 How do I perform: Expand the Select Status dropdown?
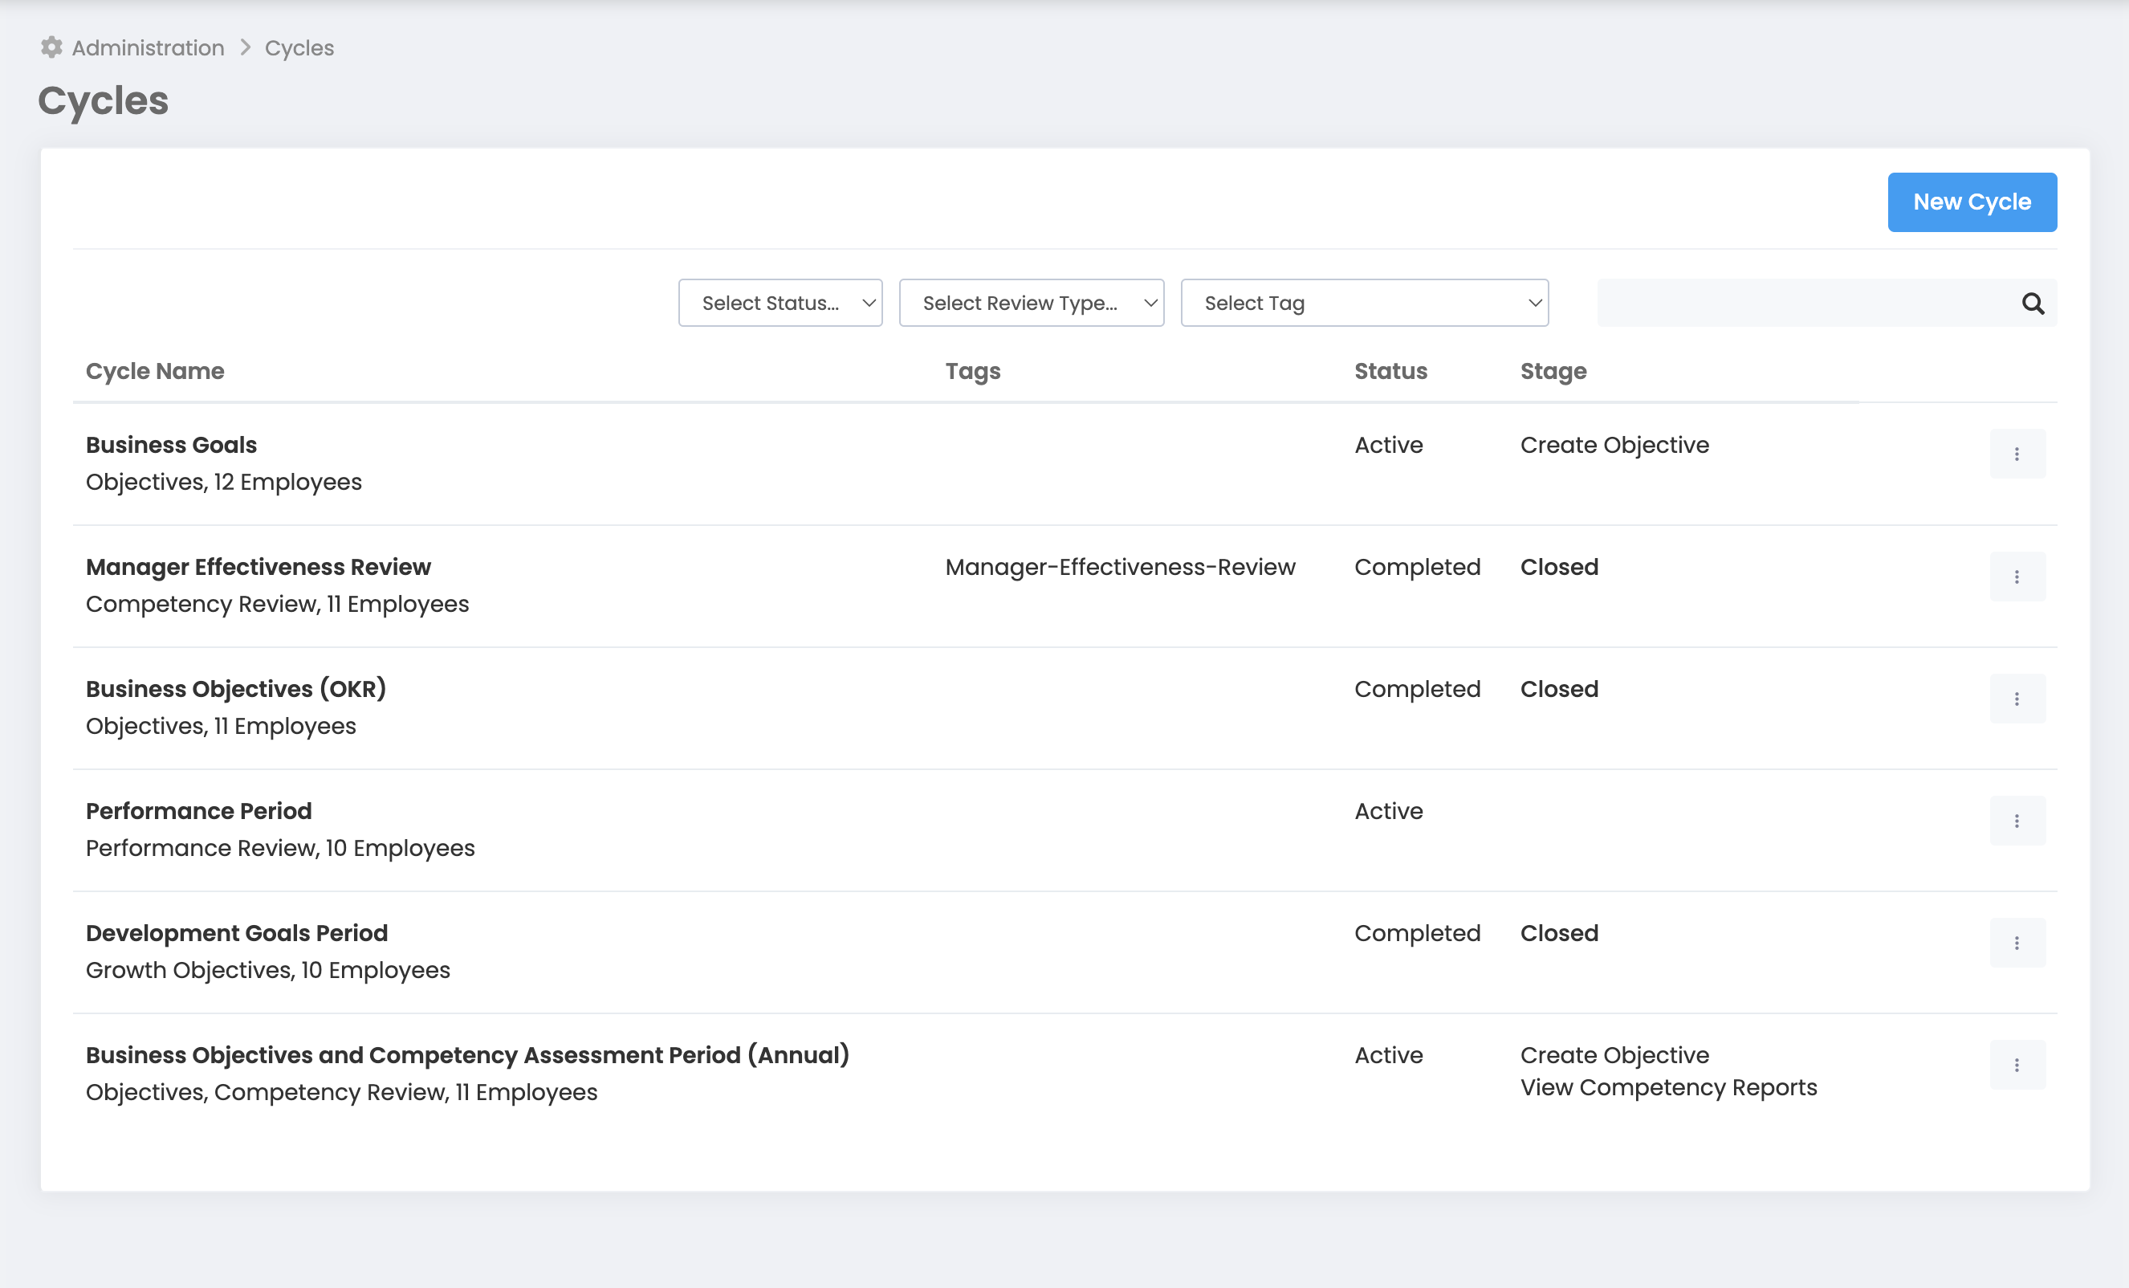pos(780,303)
